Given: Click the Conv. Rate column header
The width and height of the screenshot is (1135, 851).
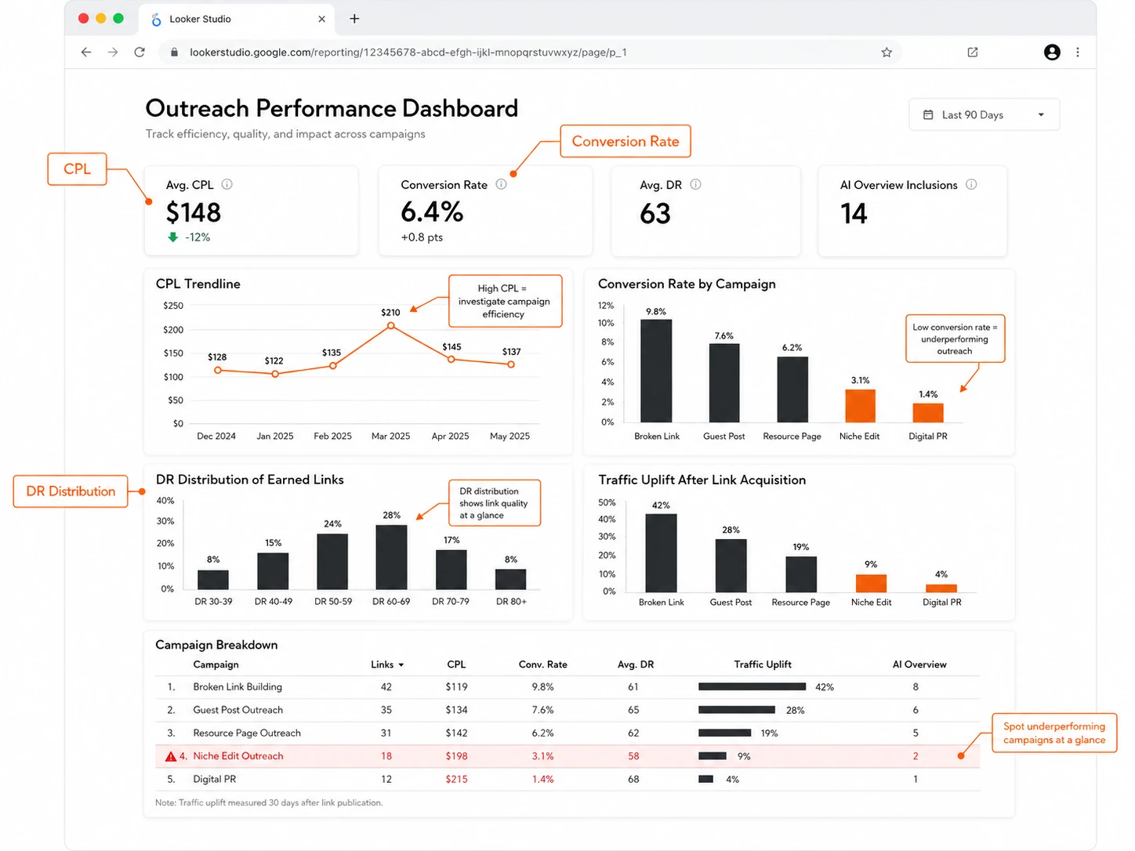Looking at the screenshot, I should 542,665.
